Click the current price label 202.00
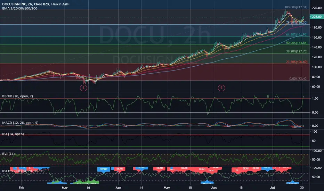The image size is (324, 191). point(316,17)
